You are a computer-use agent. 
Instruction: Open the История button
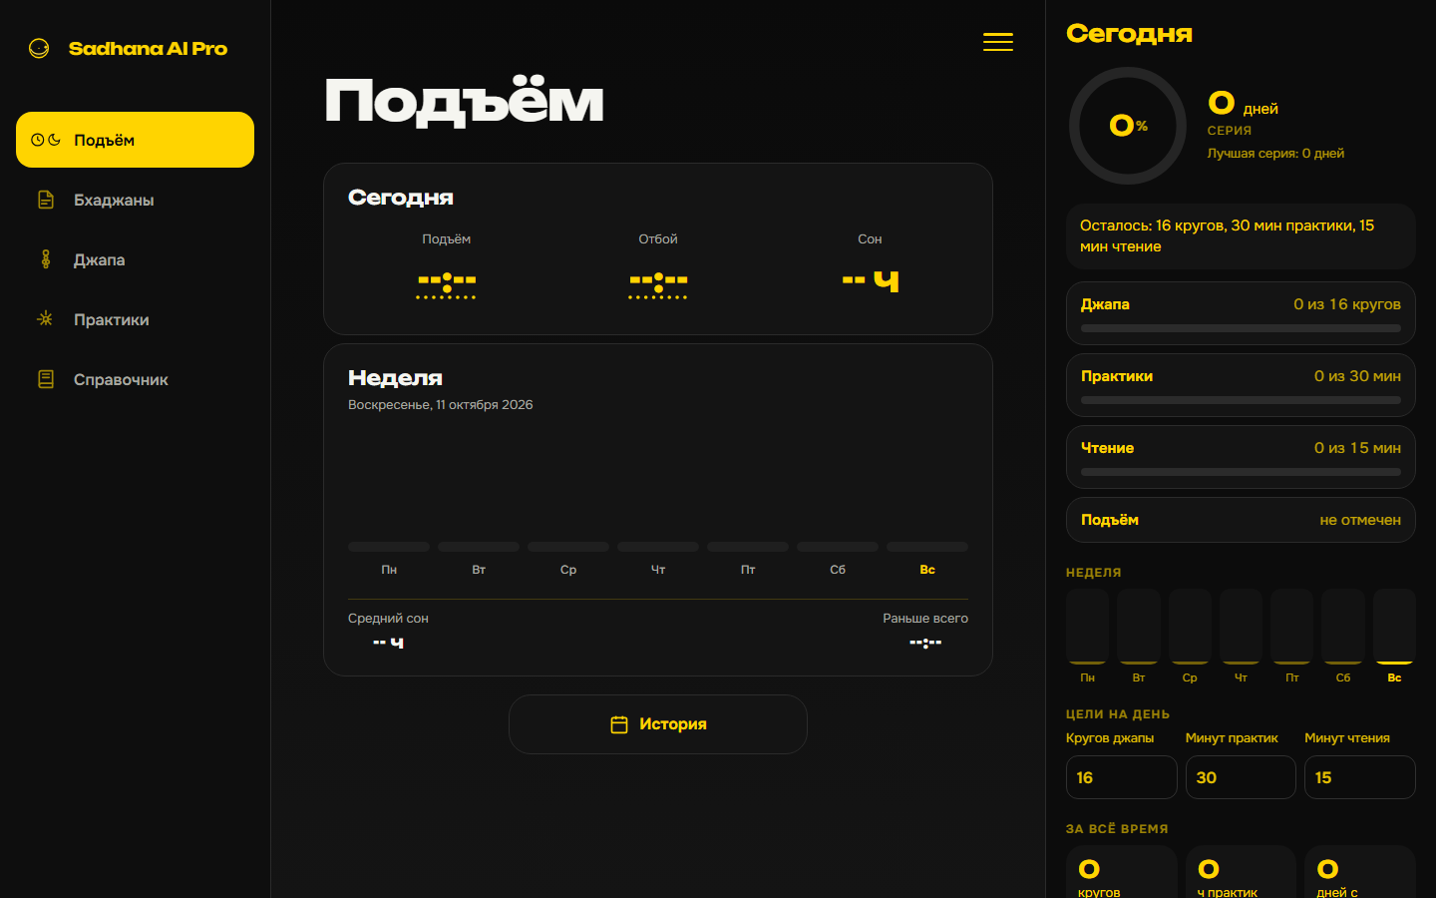click(658, 724)
